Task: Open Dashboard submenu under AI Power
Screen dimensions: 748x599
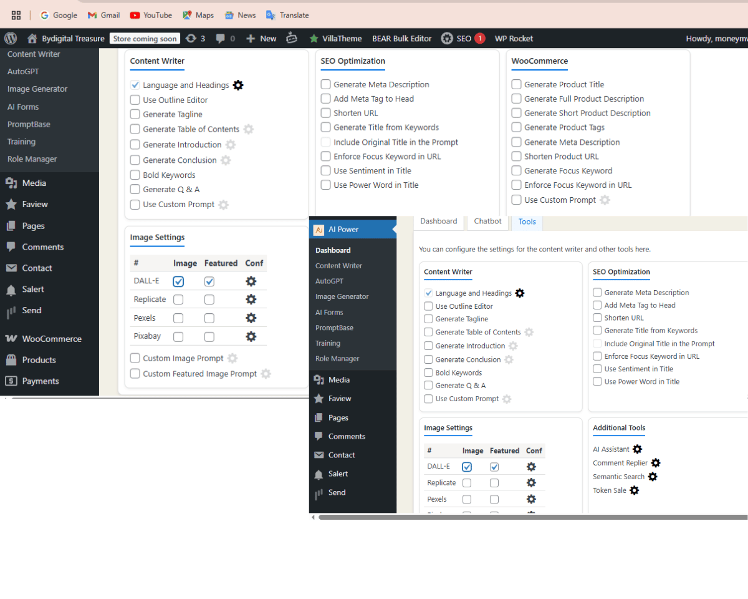Action: [x=333, y=250]
